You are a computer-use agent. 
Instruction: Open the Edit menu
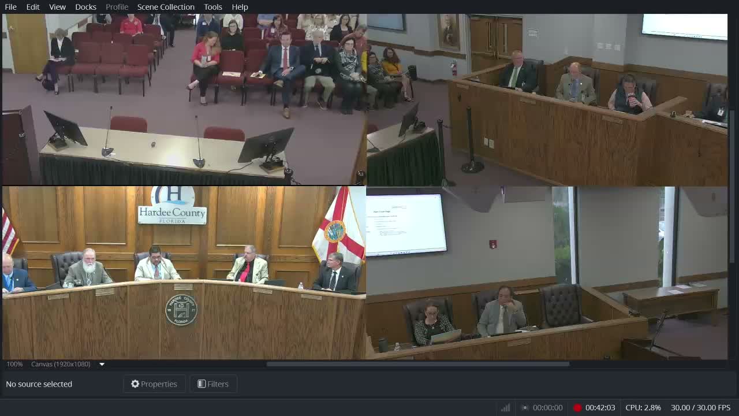click(x=33, y=7)
